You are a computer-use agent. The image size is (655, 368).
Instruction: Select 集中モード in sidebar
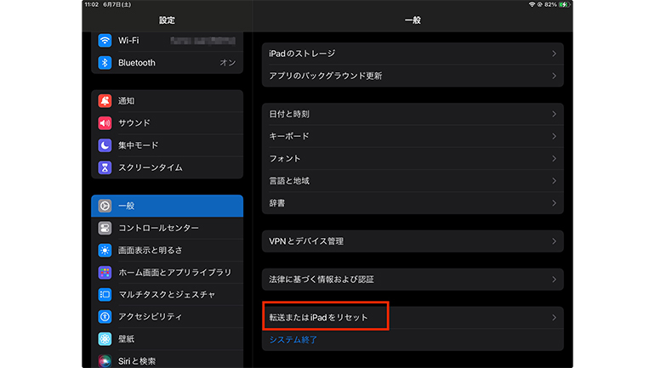coord(167,145)
